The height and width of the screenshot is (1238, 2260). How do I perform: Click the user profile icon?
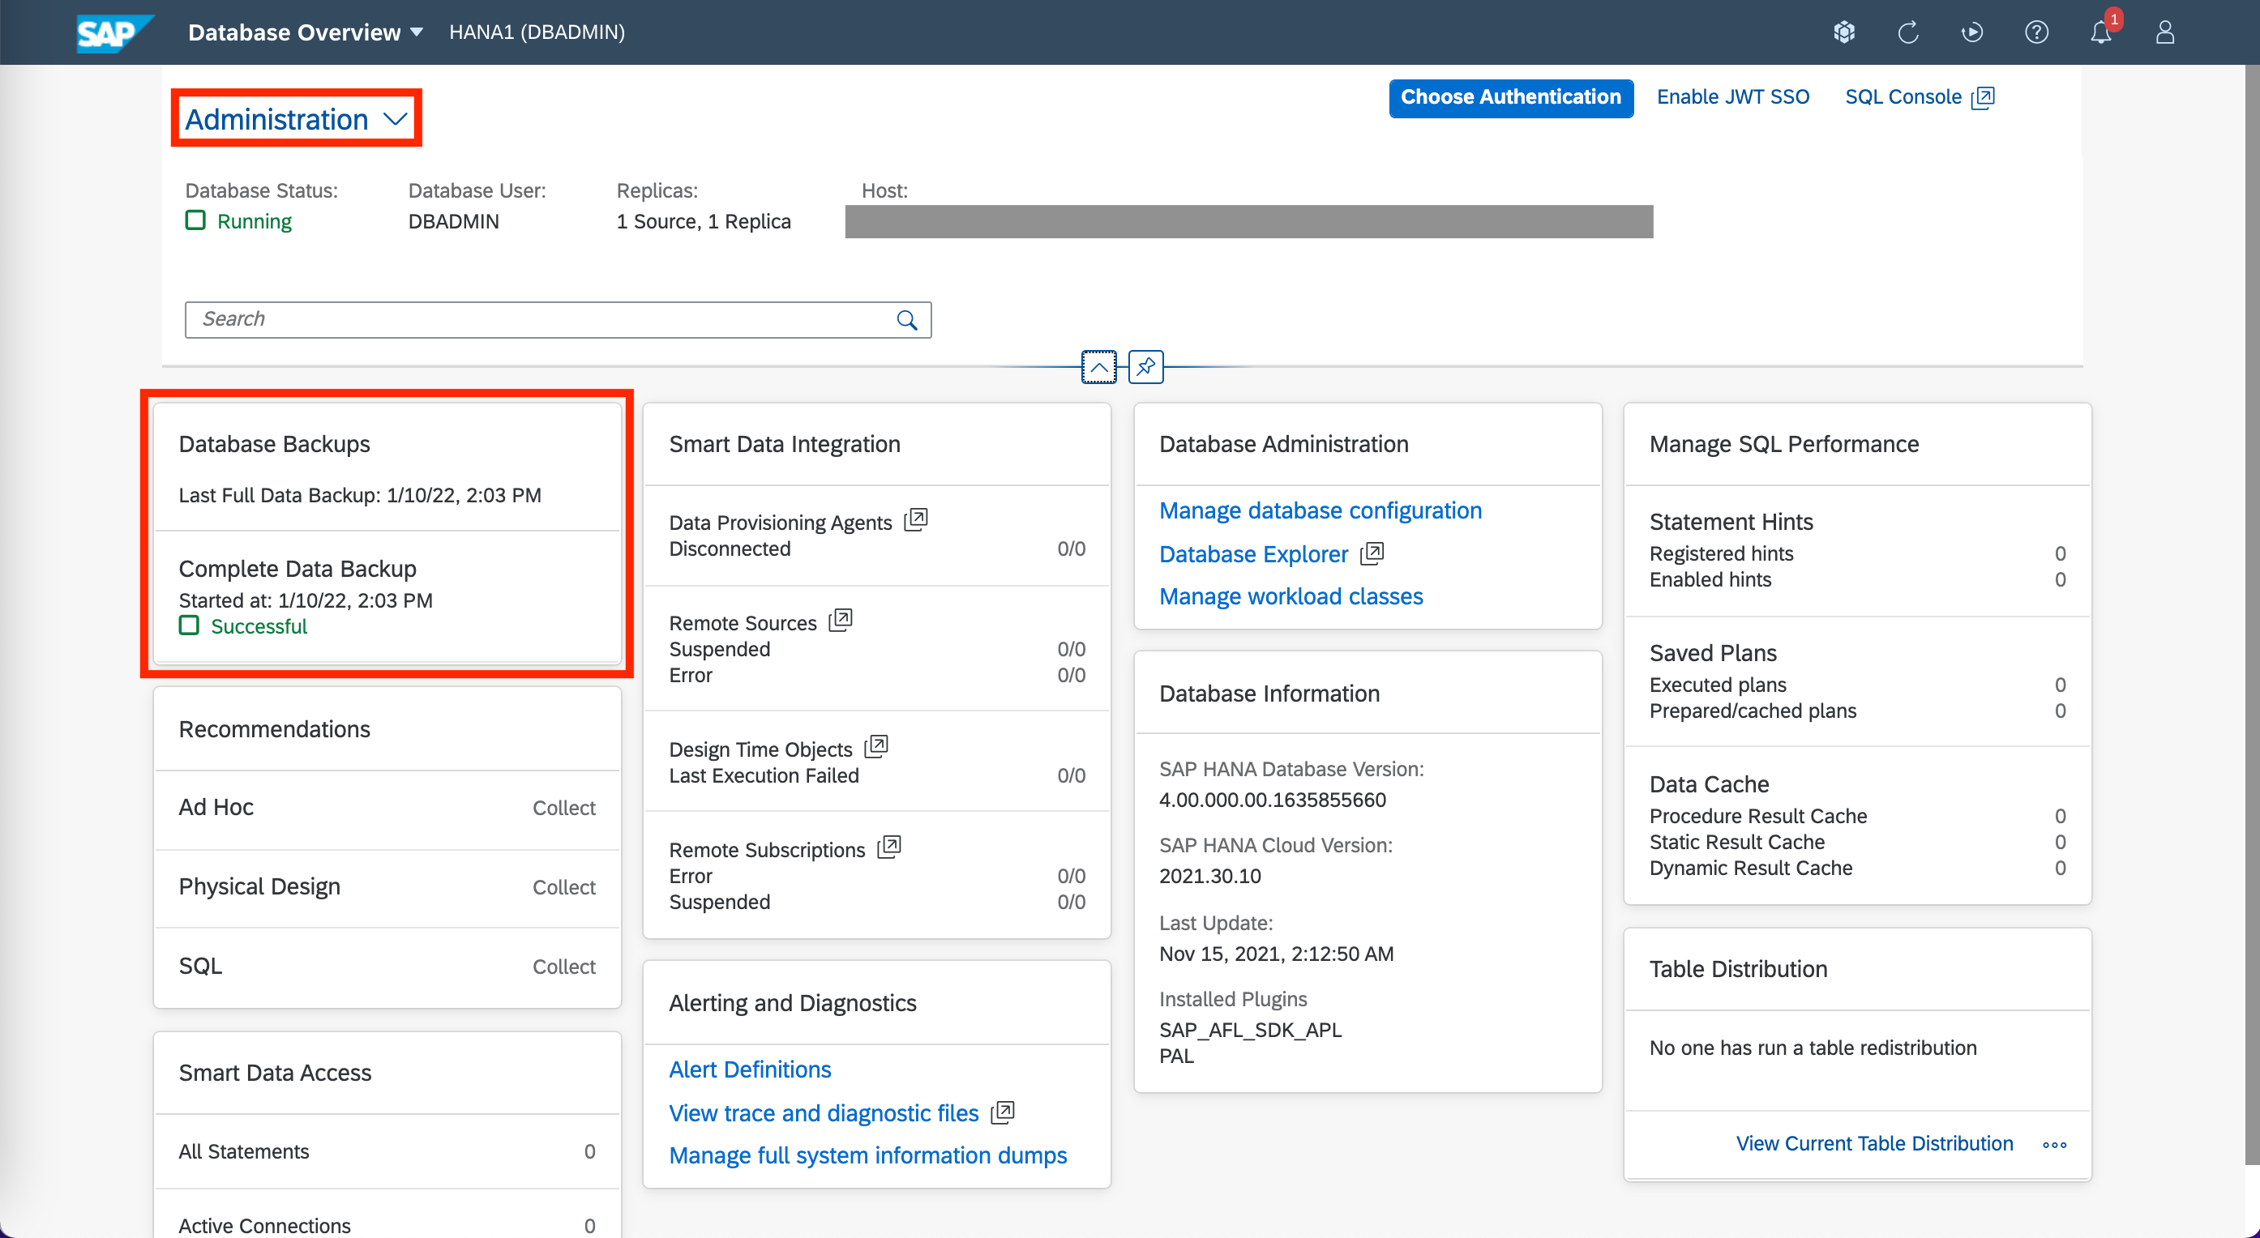2164,32
